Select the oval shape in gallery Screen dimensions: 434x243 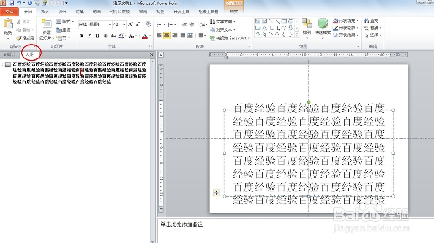(291, 21)
